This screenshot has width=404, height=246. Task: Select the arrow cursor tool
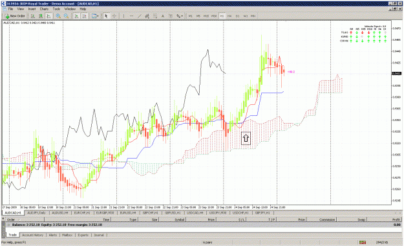coord(106,16)
